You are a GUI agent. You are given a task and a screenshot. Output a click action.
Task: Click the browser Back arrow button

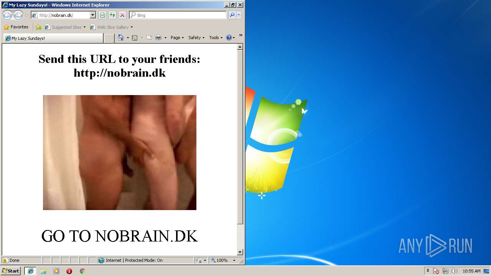tap(7, 15)
